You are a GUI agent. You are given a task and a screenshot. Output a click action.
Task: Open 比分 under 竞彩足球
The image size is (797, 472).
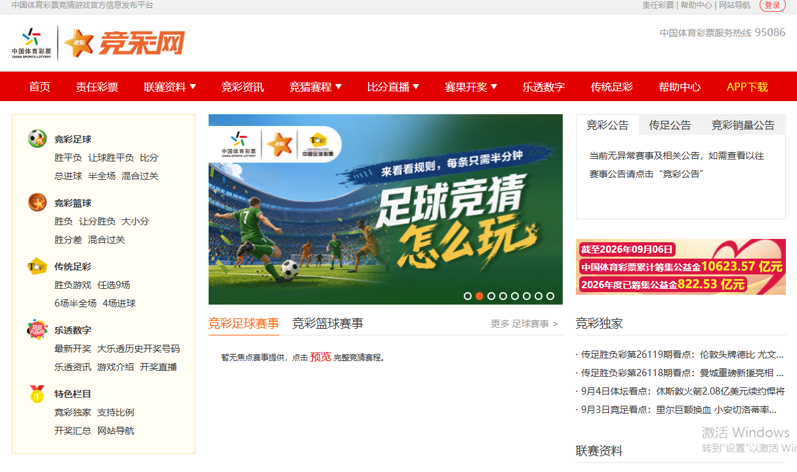point(149,158)
